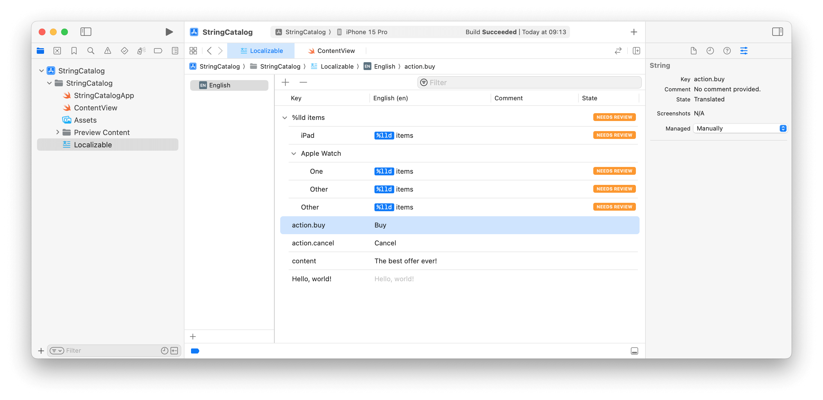Add an editor on the right
This screenshot has height=400, width=823.
pos(636,51)
